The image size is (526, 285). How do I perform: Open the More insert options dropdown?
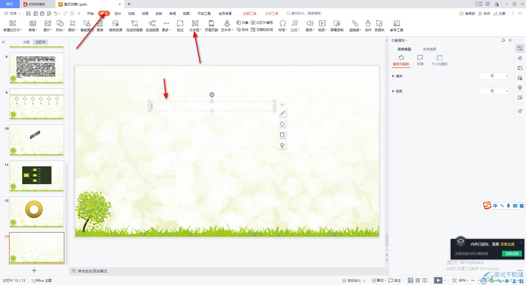pyautogui.click(x=166, y=26)
